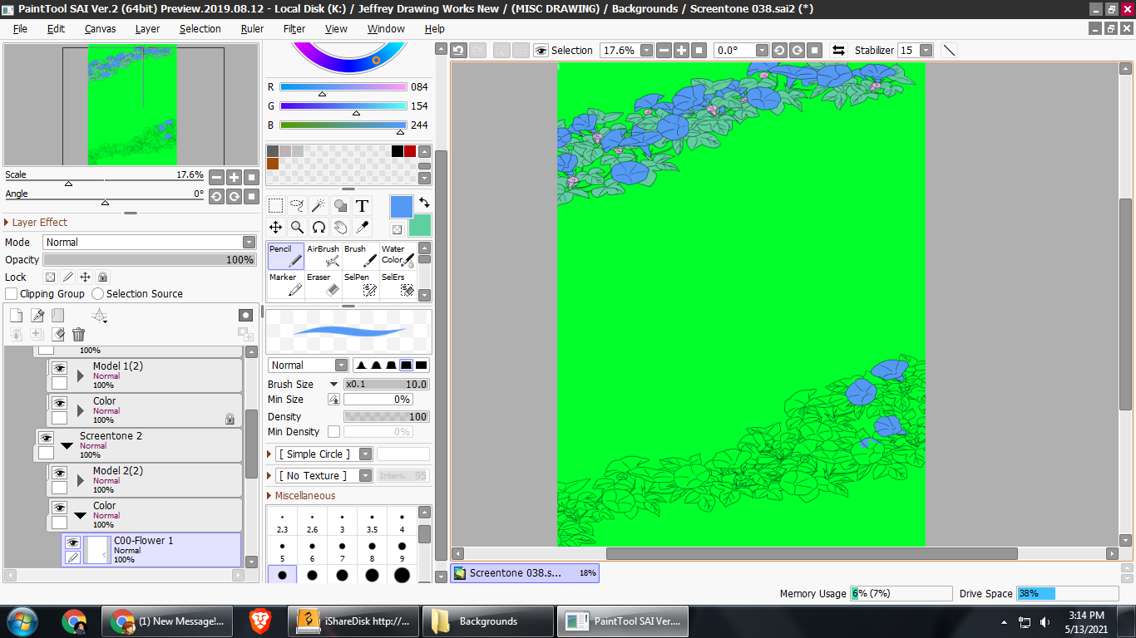This screenshot has width=1136, height=638.
Task: Swap foreground and background colors
Action: point(424,203)
